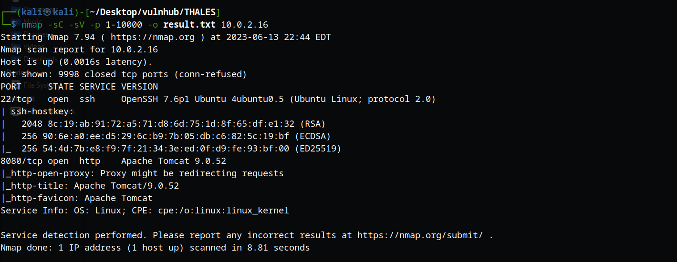The height and width of the screenshot is (262, 677).
Task: Click the 22/tcp port entry
Action: (x=16, y=99)
